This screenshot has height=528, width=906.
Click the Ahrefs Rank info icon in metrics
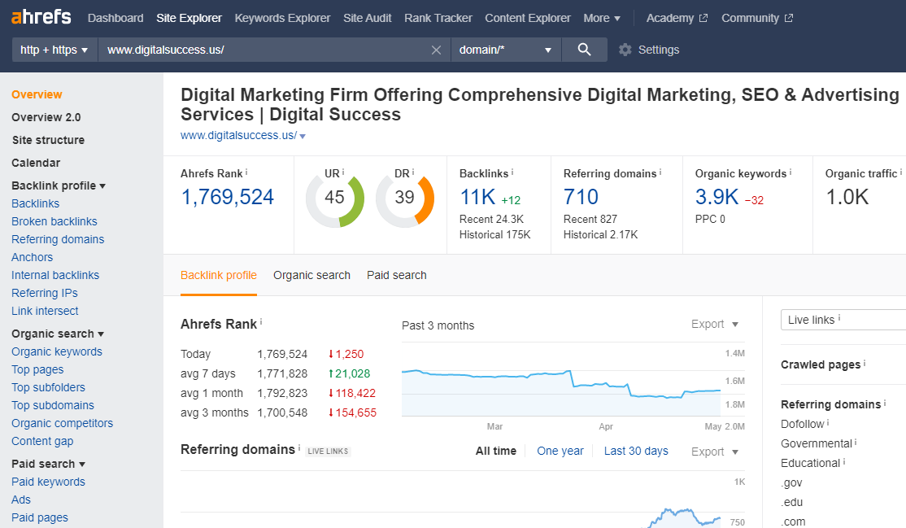point(246,172)
